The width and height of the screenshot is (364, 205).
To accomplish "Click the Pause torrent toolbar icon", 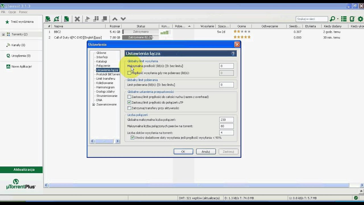I will pos(96,19).
